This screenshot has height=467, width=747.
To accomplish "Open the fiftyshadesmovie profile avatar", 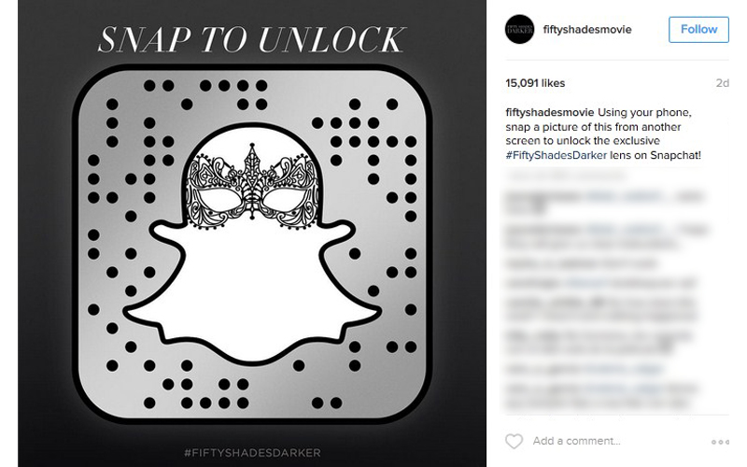I will 519,29.
